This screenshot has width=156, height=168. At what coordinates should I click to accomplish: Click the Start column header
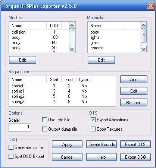(x=54, y=80)
